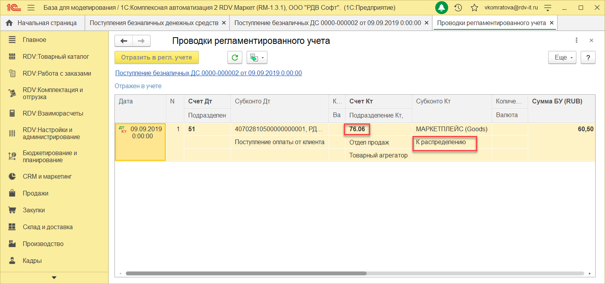This screenshot has height=284, width=605.
Task: Go back with the left arrow button
Action: pos(124,41)
